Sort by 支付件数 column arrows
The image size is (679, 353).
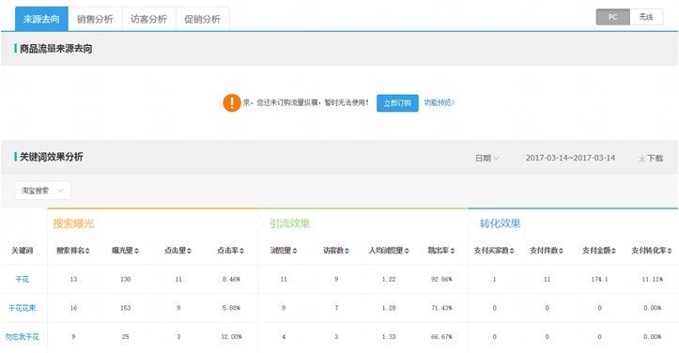[561, 251]
